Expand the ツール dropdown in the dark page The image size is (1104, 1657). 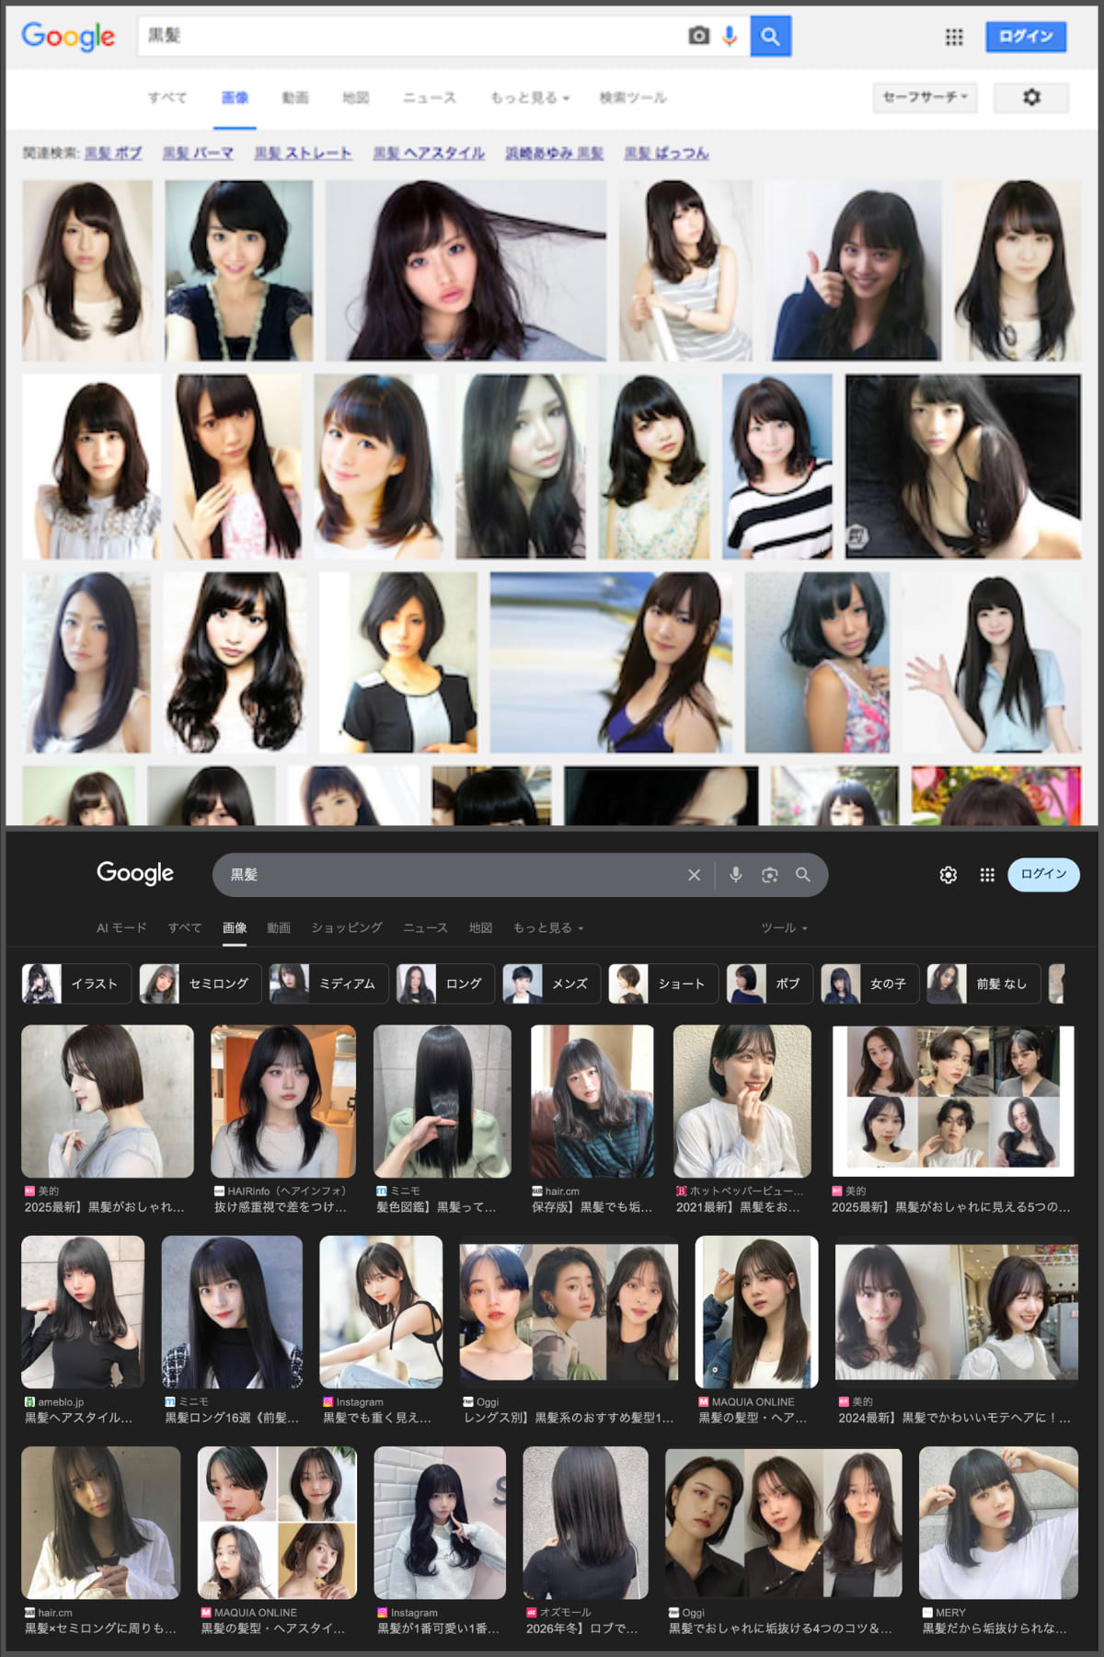[x=784, y=928]
